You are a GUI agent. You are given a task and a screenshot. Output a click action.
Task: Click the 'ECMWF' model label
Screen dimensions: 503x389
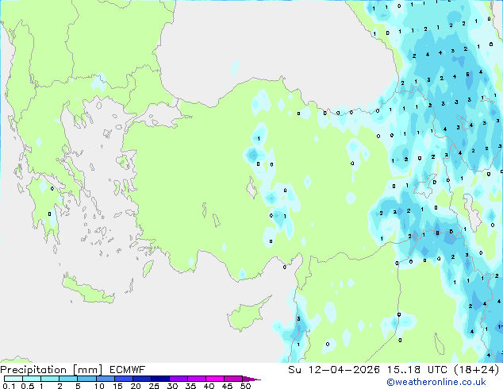click(128, 370)
